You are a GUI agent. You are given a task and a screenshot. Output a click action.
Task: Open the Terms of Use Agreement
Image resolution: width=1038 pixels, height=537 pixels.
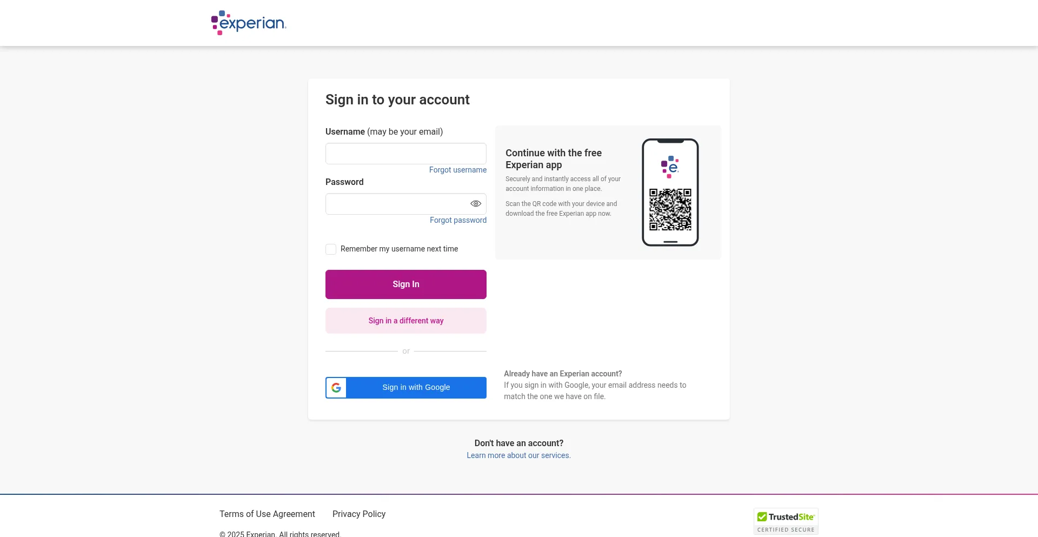pos(267,514)
